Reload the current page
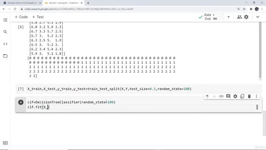Screen dimensions: 266x150 (x=15, y=9)
